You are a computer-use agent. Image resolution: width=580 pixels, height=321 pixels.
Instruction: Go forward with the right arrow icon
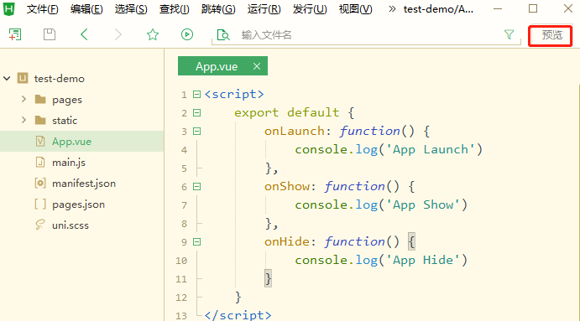click(118, 34)
